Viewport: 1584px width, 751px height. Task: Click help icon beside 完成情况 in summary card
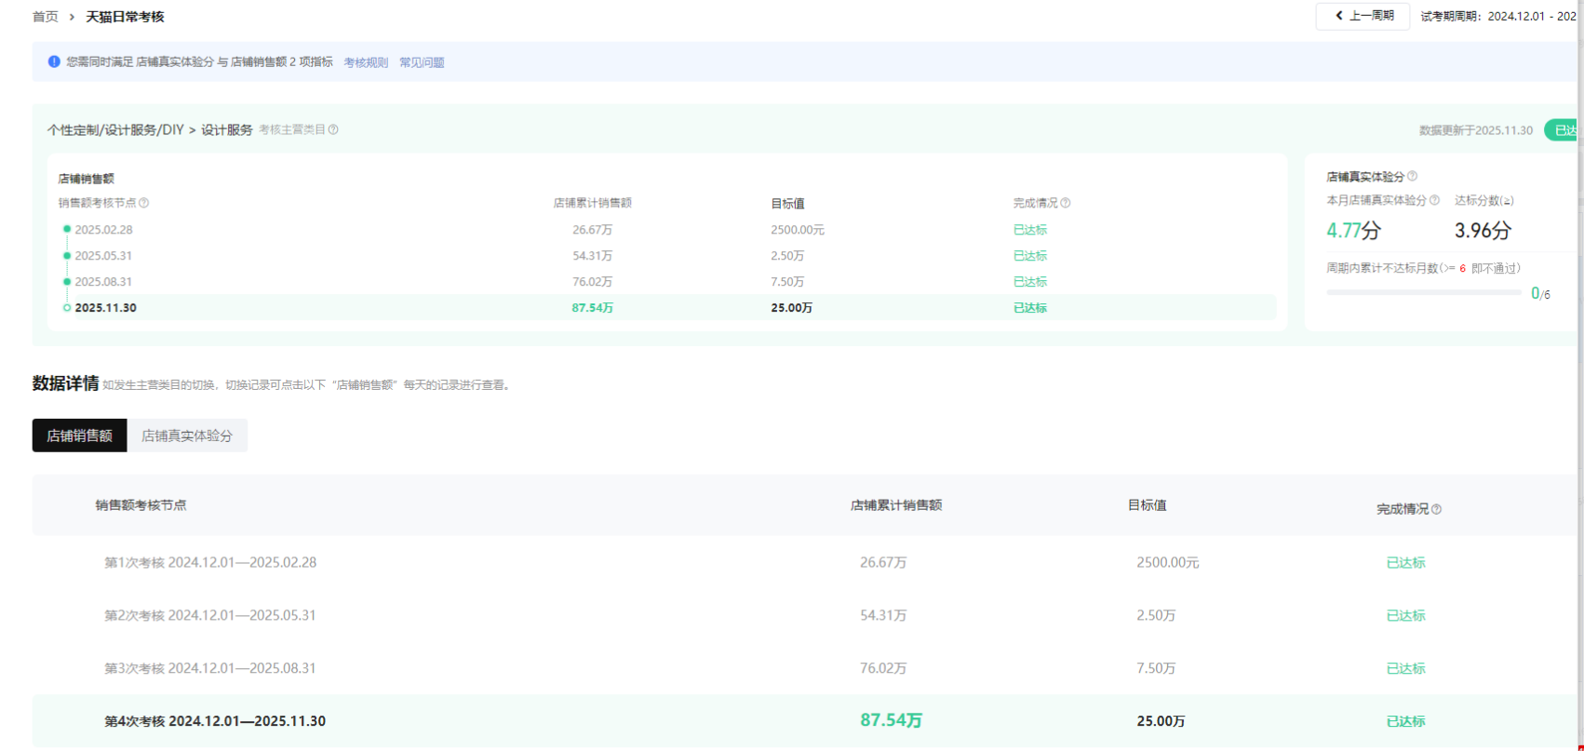1066,203
